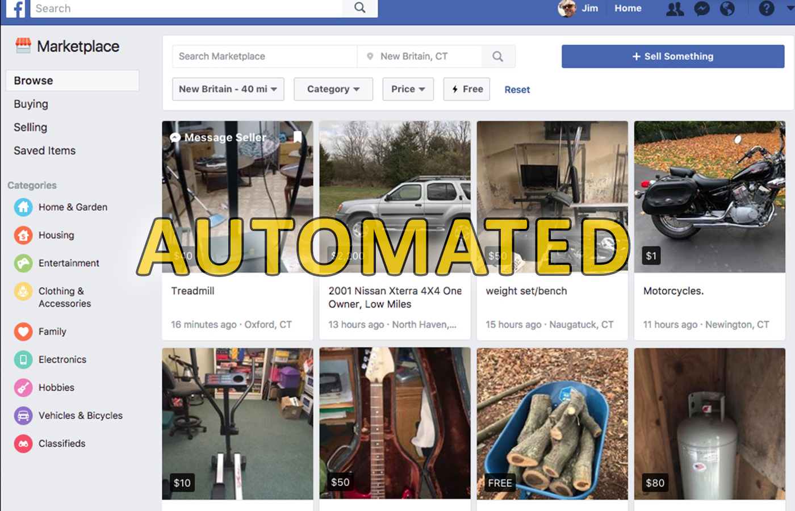Open notifications globe icon
The width and height of the screenshot is (795, 511).
click(727, 9)
